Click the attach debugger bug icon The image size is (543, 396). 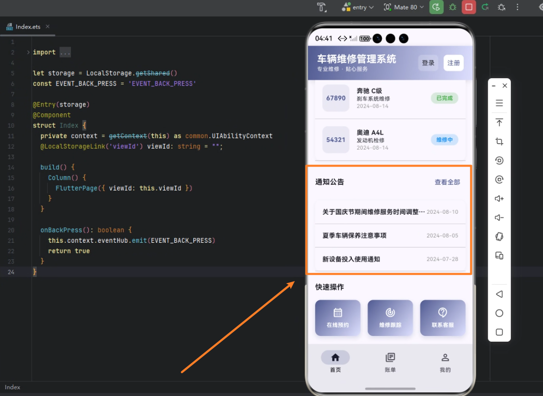tap(502, 7)
